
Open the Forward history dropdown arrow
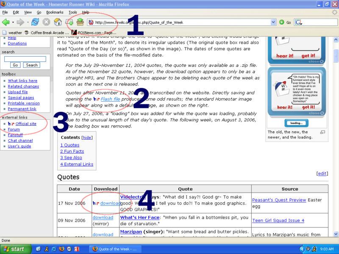coord(28,22)
